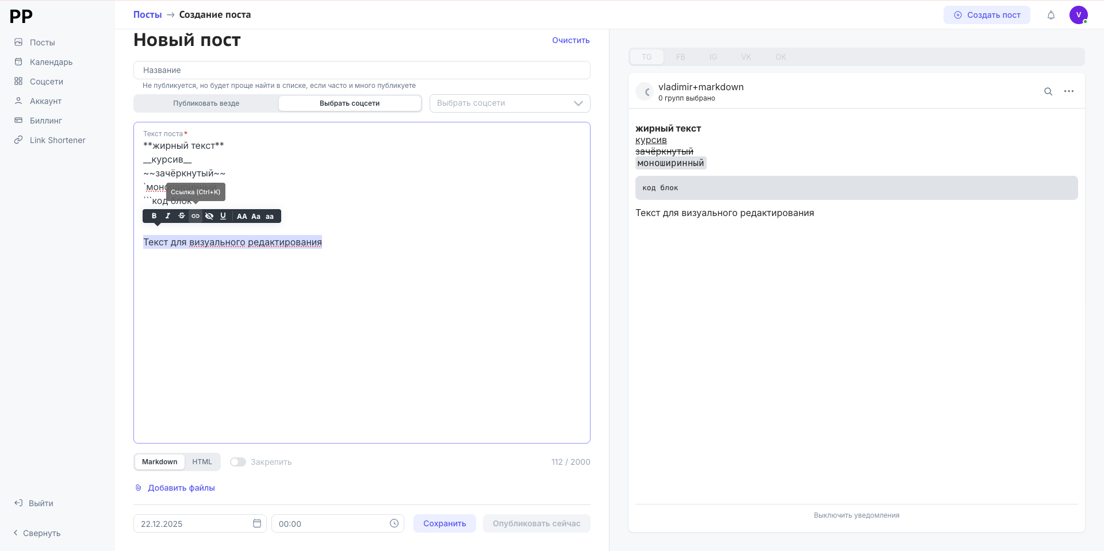Select the Публиковать везде option
Image resolution: width=1104 pixels, height=551 pixels.
click(206, 103)
